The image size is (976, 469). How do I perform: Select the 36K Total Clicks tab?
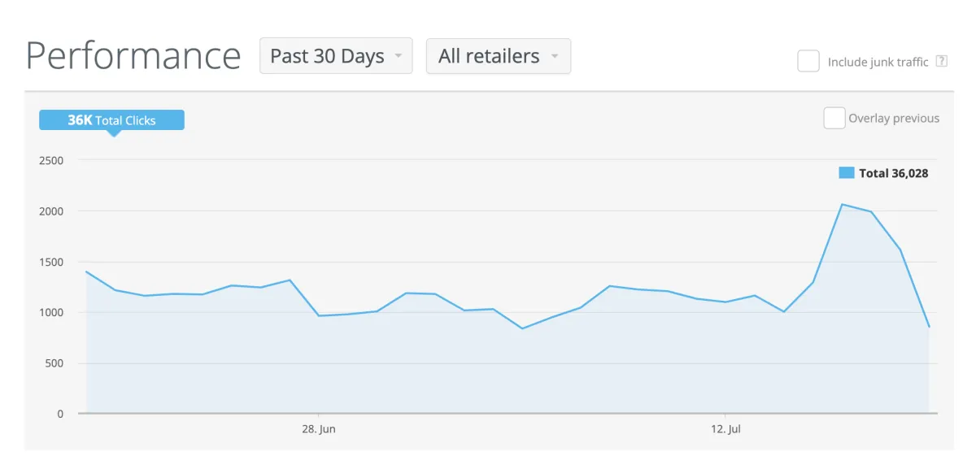[112, 120]
